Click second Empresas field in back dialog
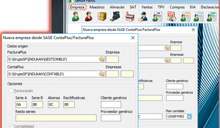This screenshot has height=128, width=220. pos(189,60)
